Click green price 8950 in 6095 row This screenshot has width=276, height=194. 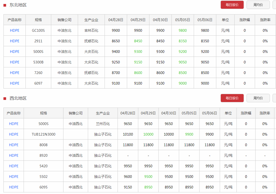click(148, 187)
